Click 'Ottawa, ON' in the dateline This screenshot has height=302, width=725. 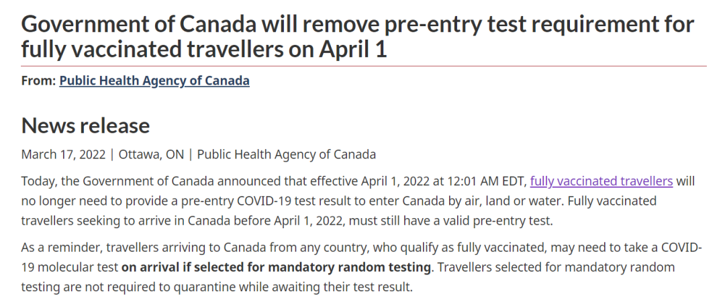pyautogui.click(x=151, y=154)
